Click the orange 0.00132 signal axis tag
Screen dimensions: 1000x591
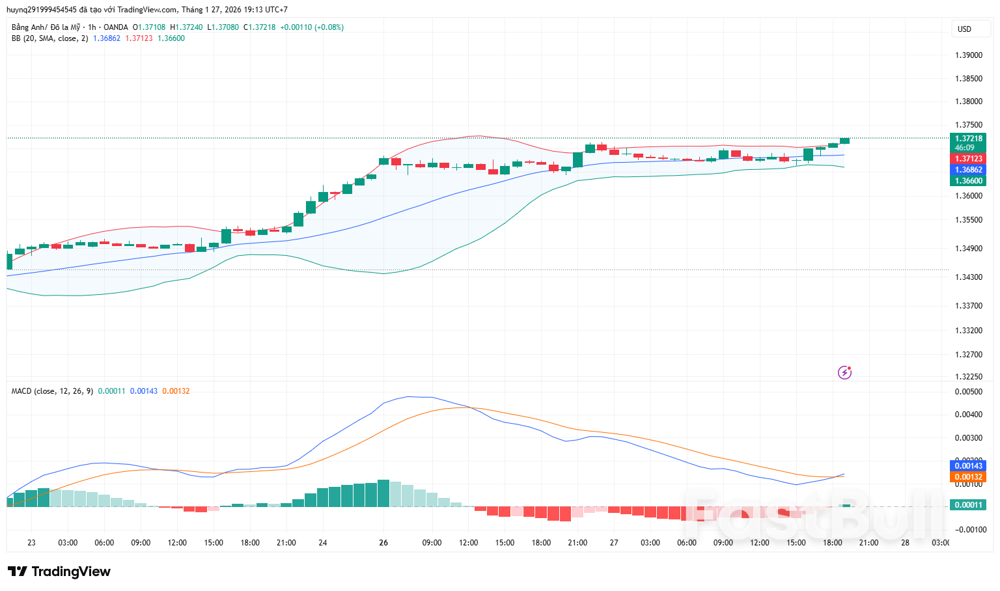[x=968, y=477]
